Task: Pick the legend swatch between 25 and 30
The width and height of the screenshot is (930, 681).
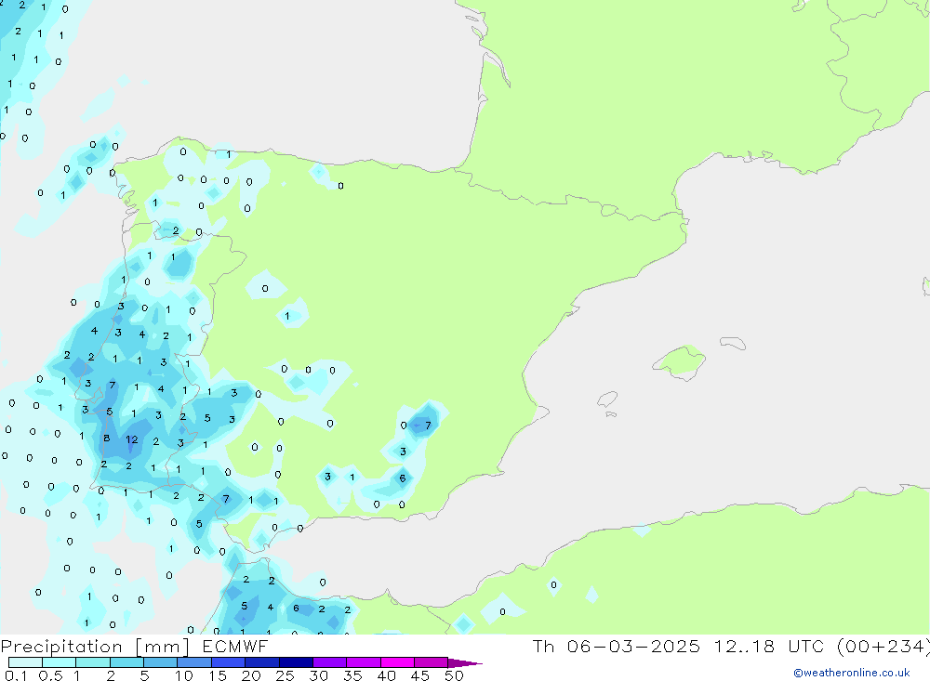Action: click(296, 662)
